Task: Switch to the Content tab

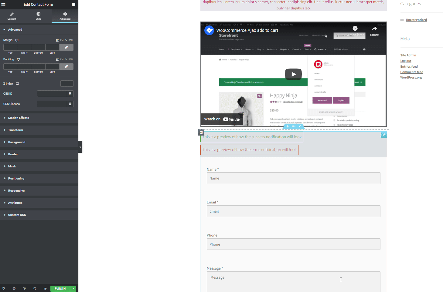Action: point(12,16)
